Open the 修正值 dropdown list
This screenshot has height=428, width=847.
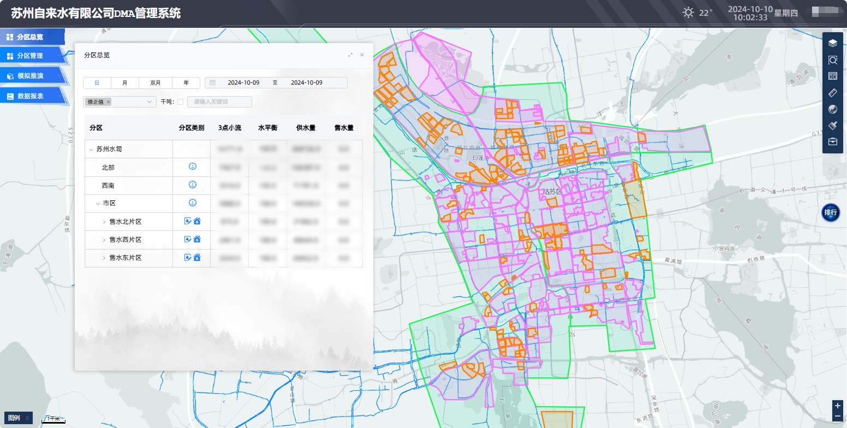click(x=150, y=102)
